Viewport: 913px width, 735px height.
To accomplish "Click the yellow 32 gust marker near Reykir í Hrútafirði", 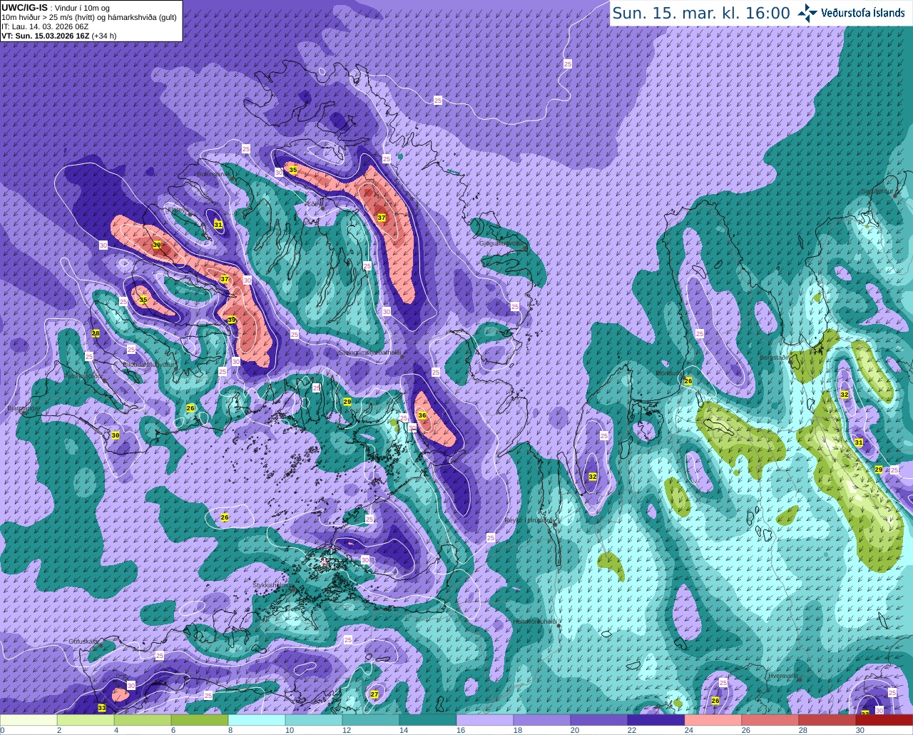I will [593, 477].
